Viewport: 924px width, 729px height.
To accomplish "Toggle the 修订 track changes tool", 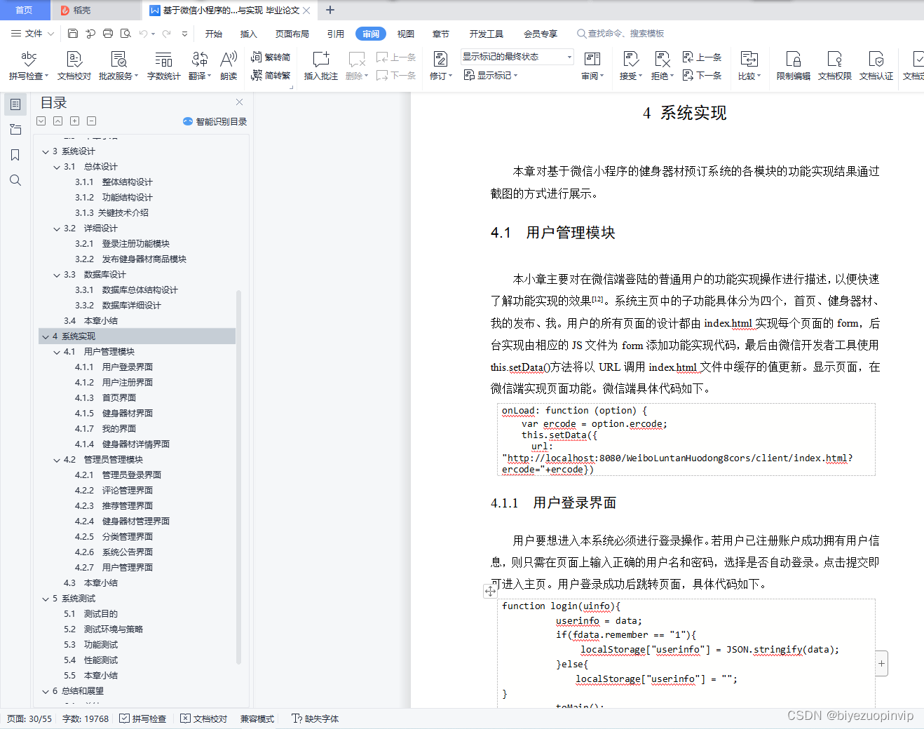I will point(441,65).
